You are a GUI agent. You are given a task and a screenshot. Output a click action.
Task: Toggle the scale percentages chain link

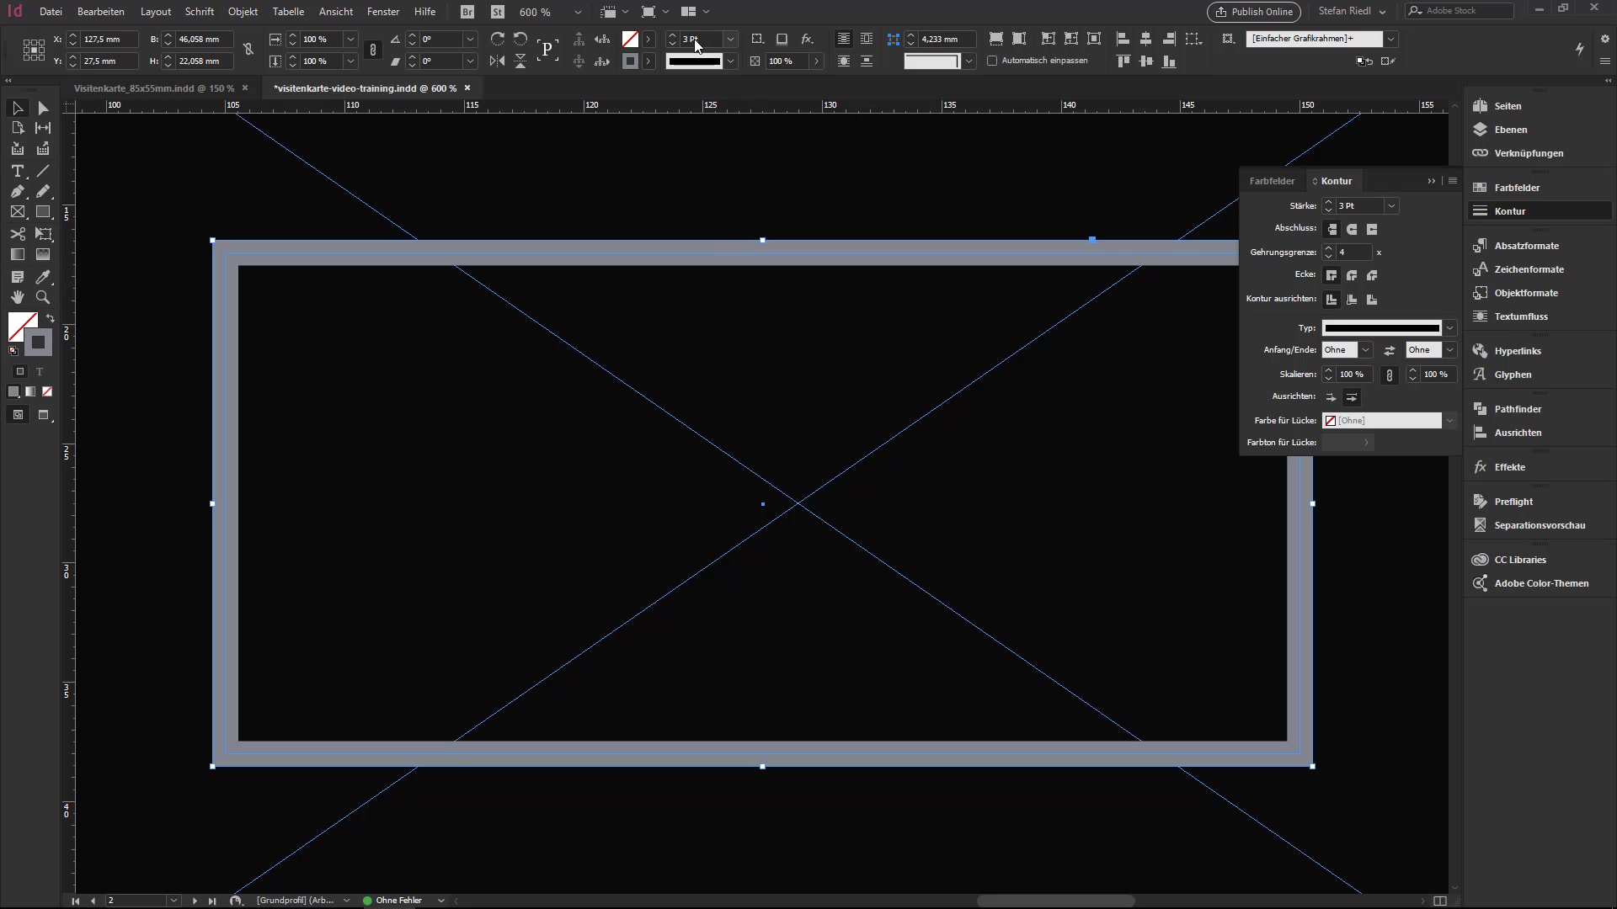coord(373,50)
